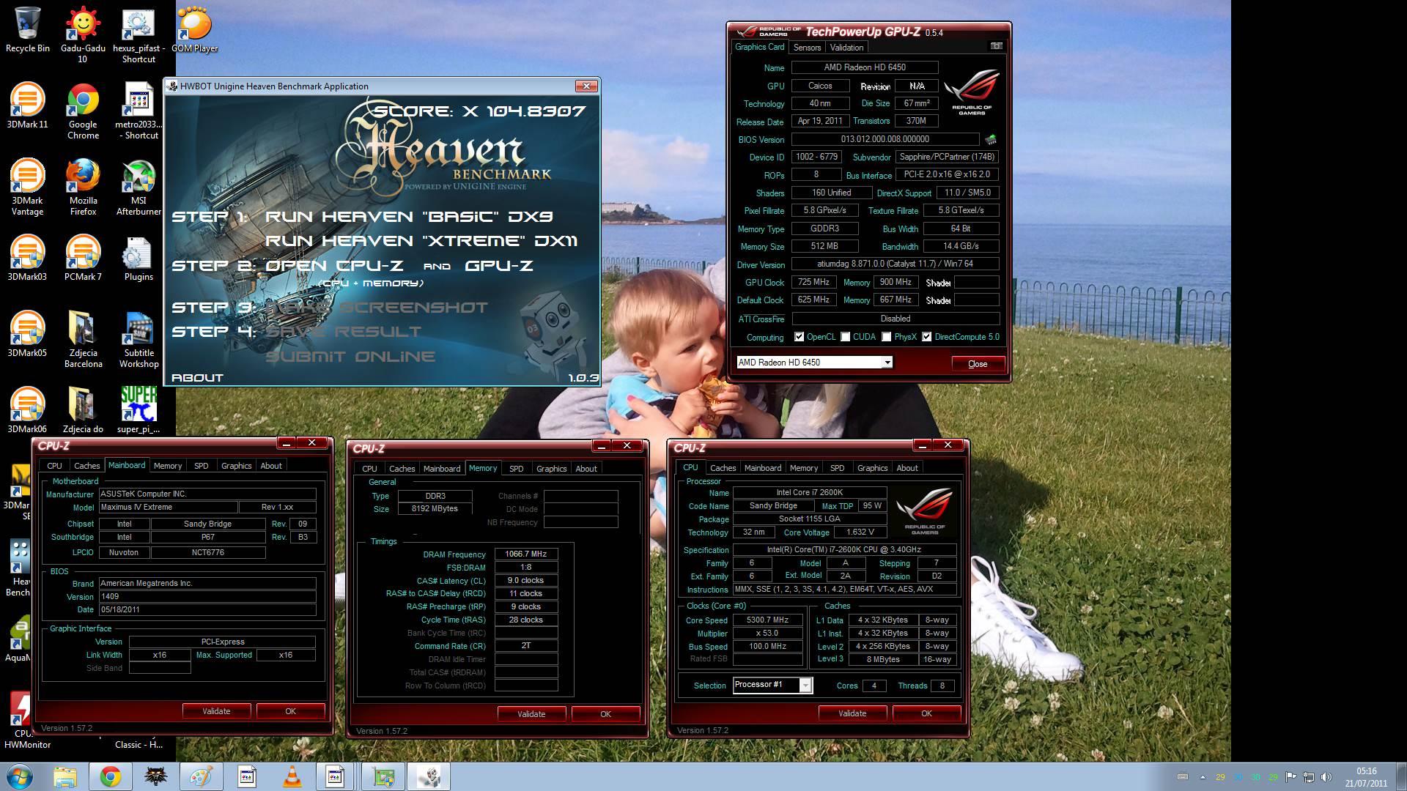Open the volume icon in system tray

pos(1326,777)
